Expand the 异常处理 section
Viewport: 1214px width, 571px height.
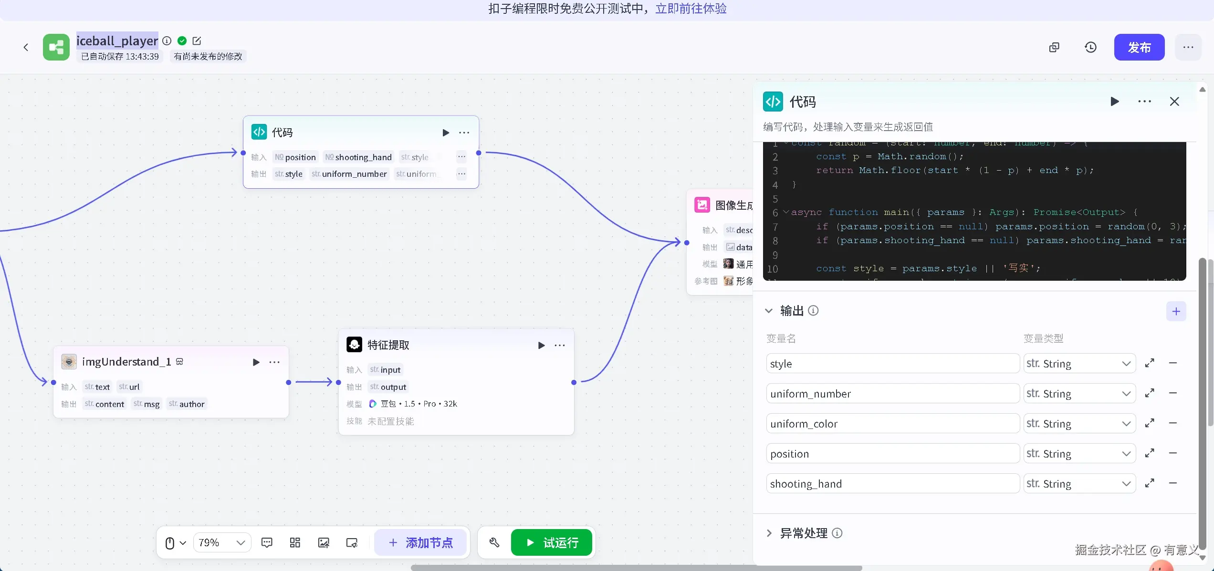pyautogui.click(x=768, y=533)
